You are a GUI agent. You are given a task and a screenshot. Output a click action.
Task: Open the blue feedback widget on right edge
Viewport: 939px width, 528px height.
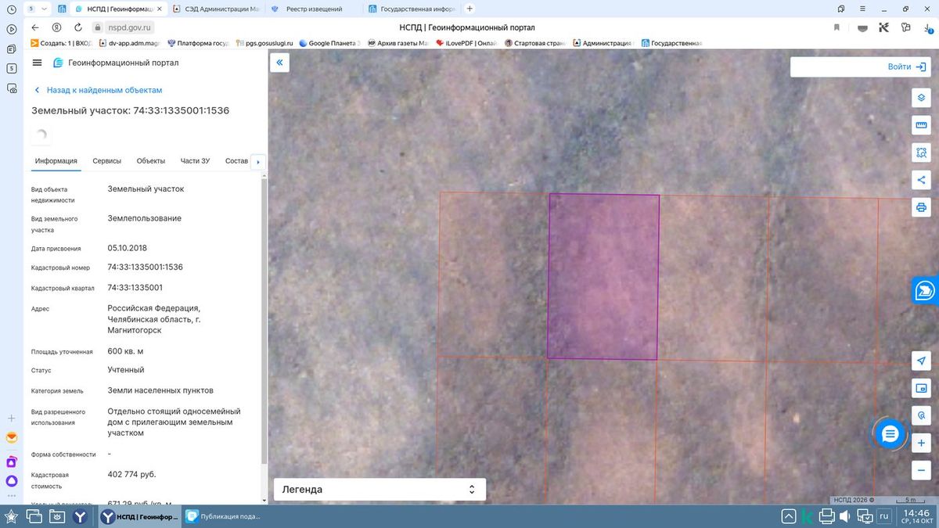(x=925, y=289)
